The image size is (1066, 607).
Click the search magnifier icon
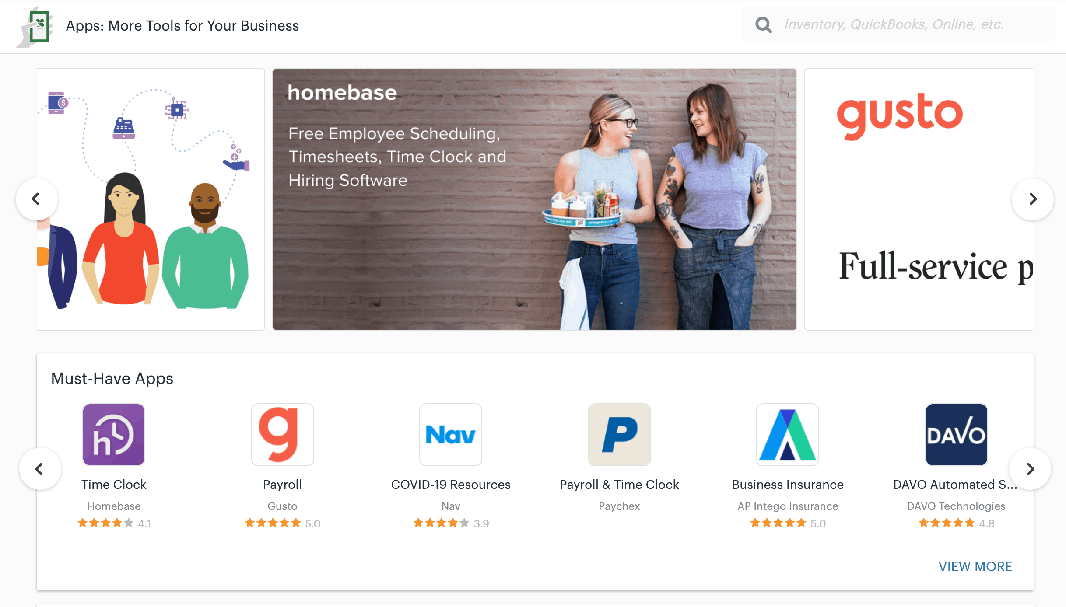764,24
